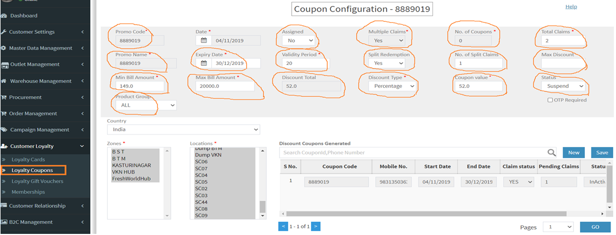616x235 pixels.
Task: Click the Max Bill Amount field
Action: [x=224, y=86]
